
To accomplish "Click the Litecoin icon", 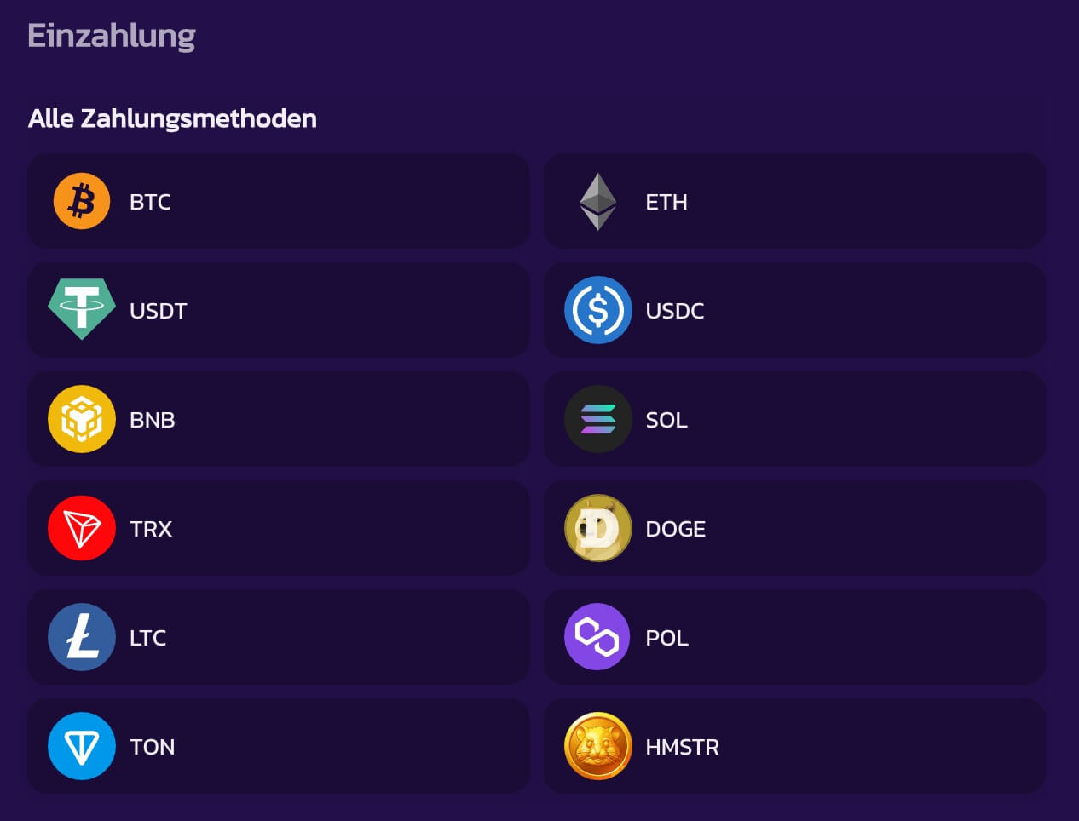I will tap(82, 637).
